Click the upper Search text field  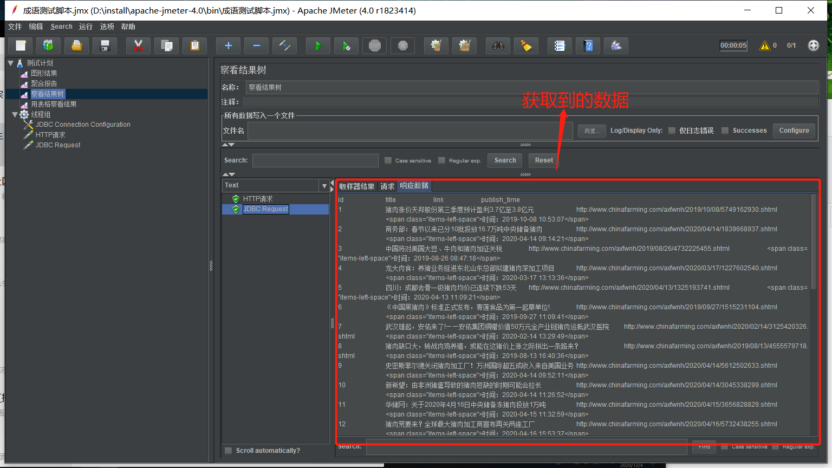(315, 160)
